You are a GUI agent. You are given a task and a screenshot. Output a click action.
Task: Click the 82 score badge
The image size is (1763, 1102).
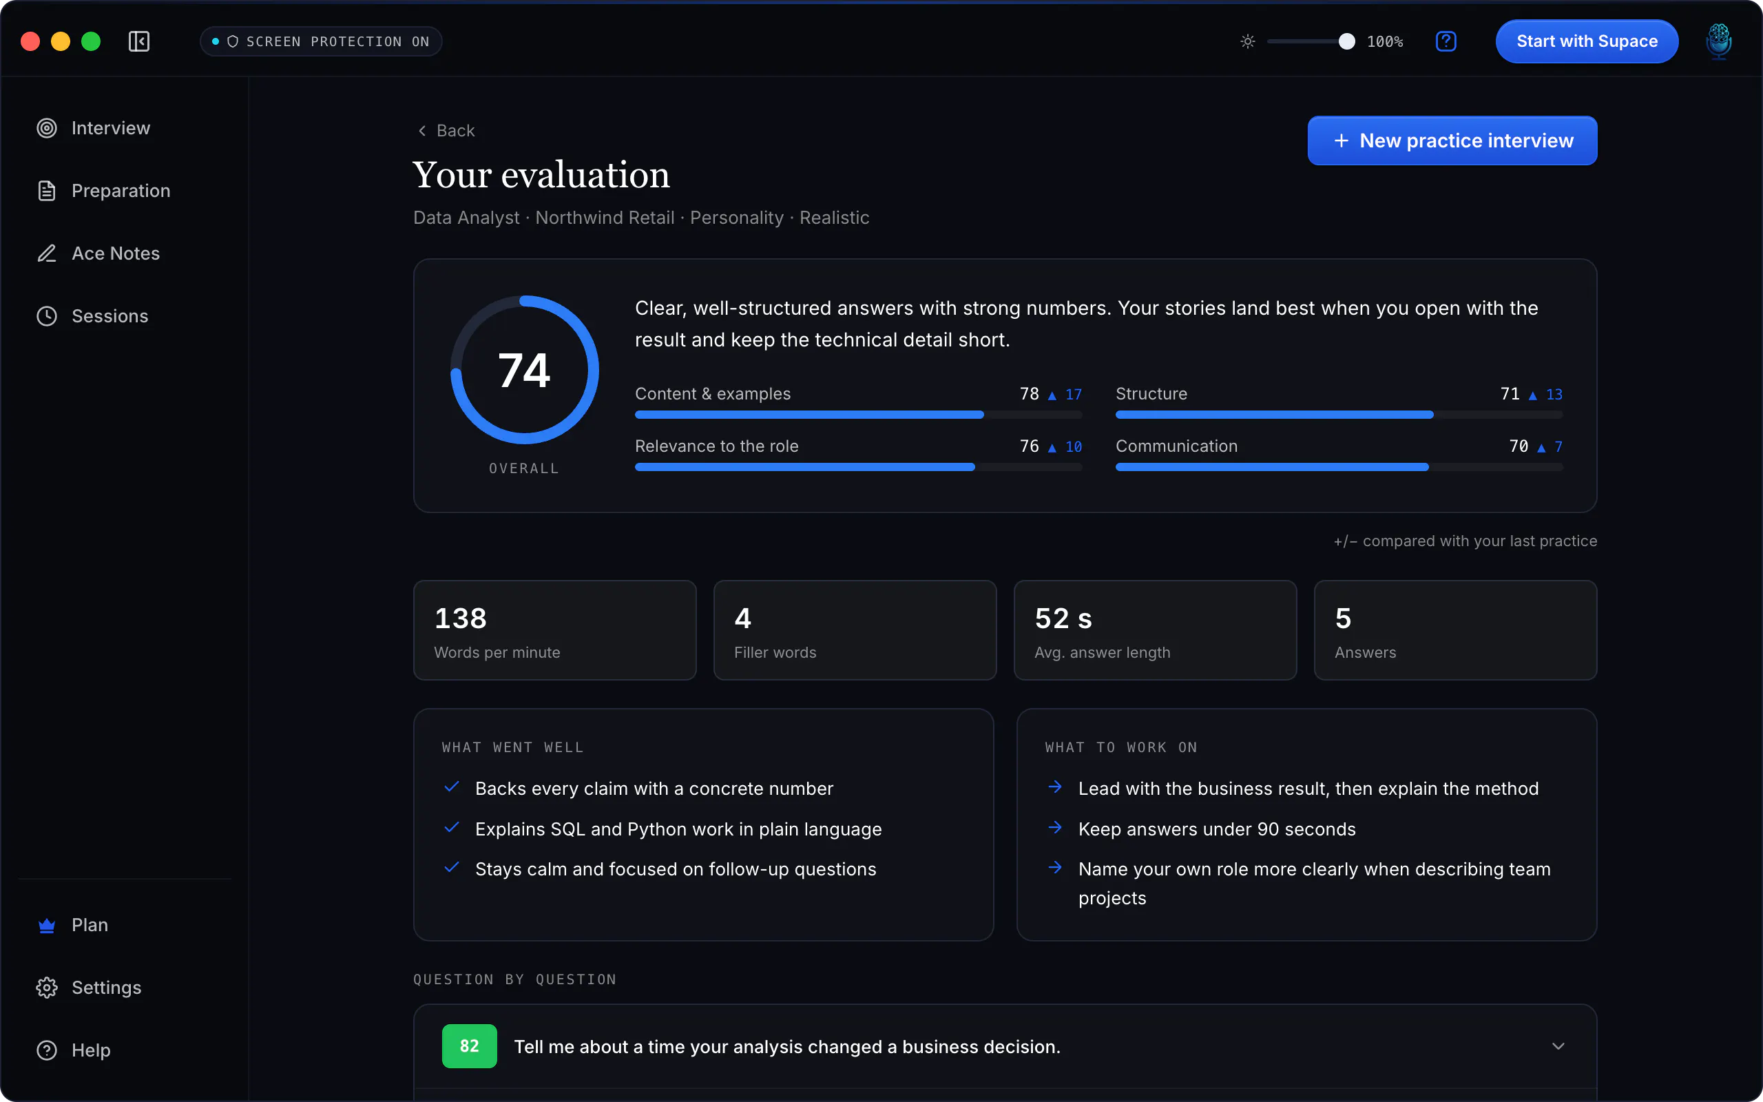click(470, 1047)
